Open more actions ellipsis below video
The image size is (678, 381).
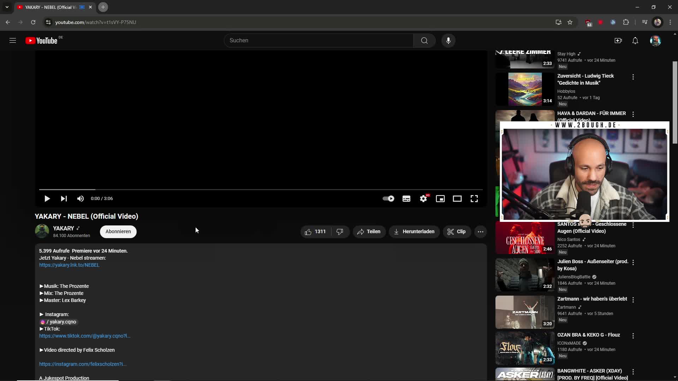point(481,232)
